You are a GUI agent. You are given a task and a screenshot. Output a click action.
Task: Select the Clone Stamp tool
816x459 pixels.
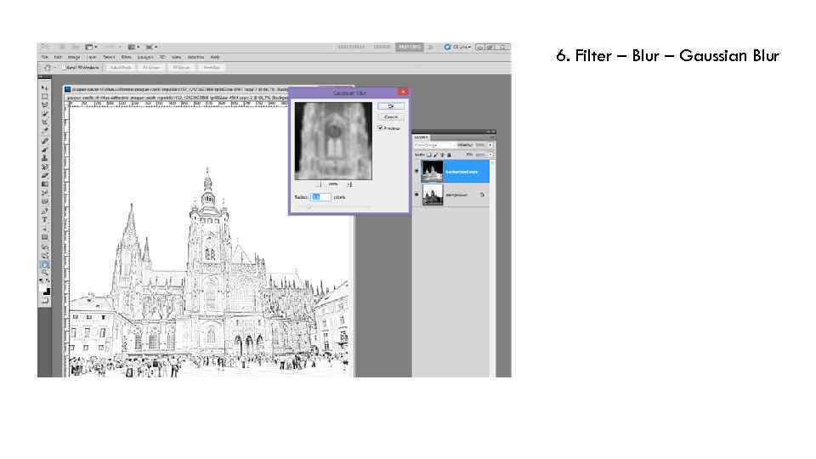(x=45, y=158)
